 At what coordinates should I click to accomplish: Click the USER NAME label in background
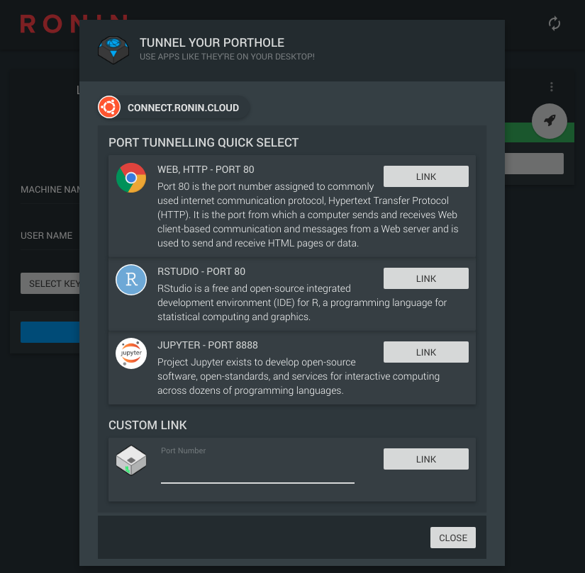pyautogui.click(x=47, y=235)
